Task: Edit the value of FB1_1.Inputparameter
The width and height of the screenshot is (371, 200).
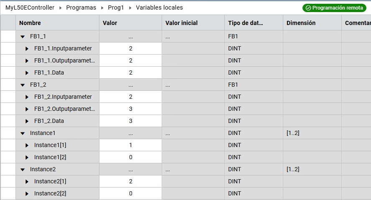Action: tap(130, 49)
